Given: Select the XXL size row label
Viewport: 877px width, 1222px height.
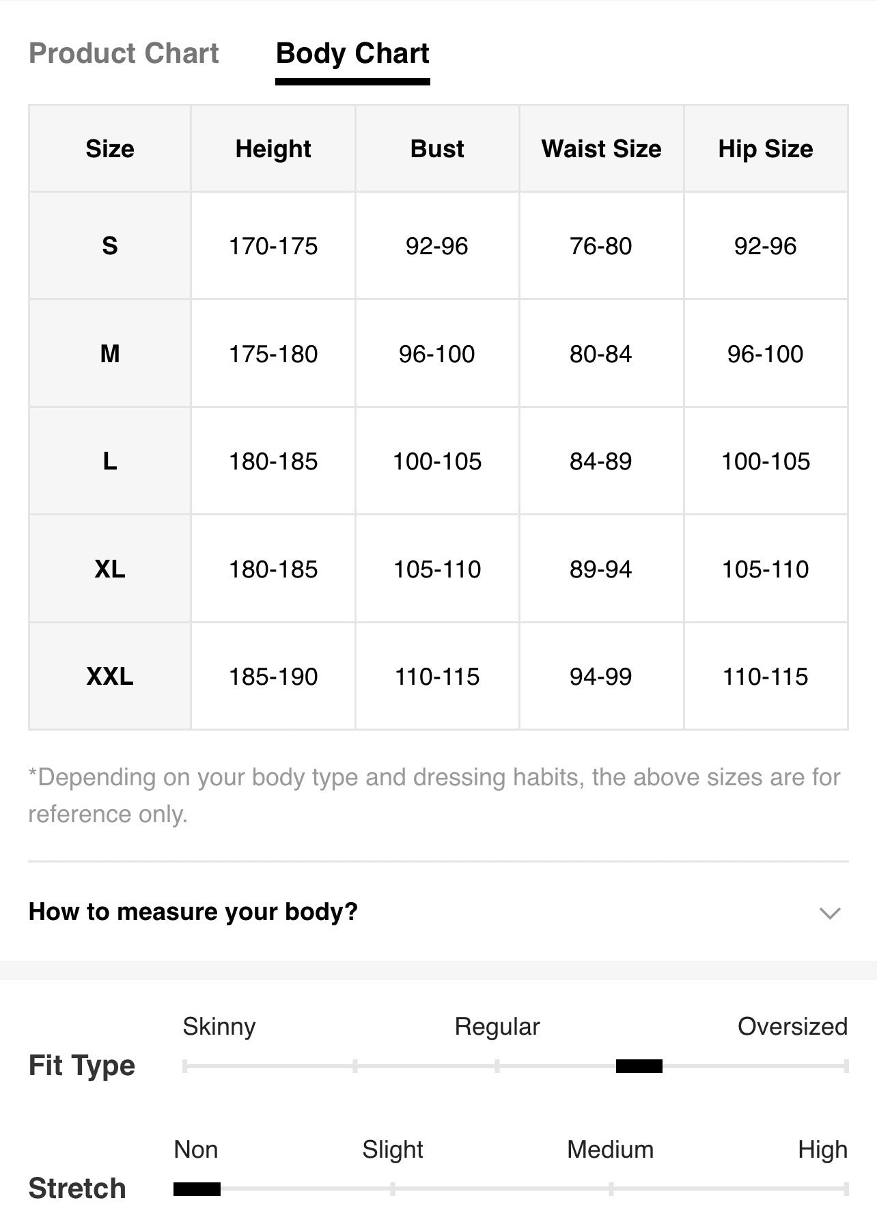Looking at the screenshot, I should pyautogui.click(x=110, y=677).
